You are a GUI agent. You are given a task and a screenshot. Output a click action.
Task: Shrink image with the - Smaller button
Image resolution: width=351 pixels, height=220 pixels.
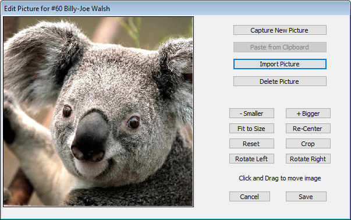pyautogui.click(x=251, y=113)
